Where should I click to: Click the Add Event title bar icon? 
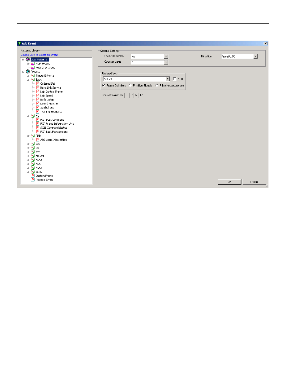click(x=19, y=43)
